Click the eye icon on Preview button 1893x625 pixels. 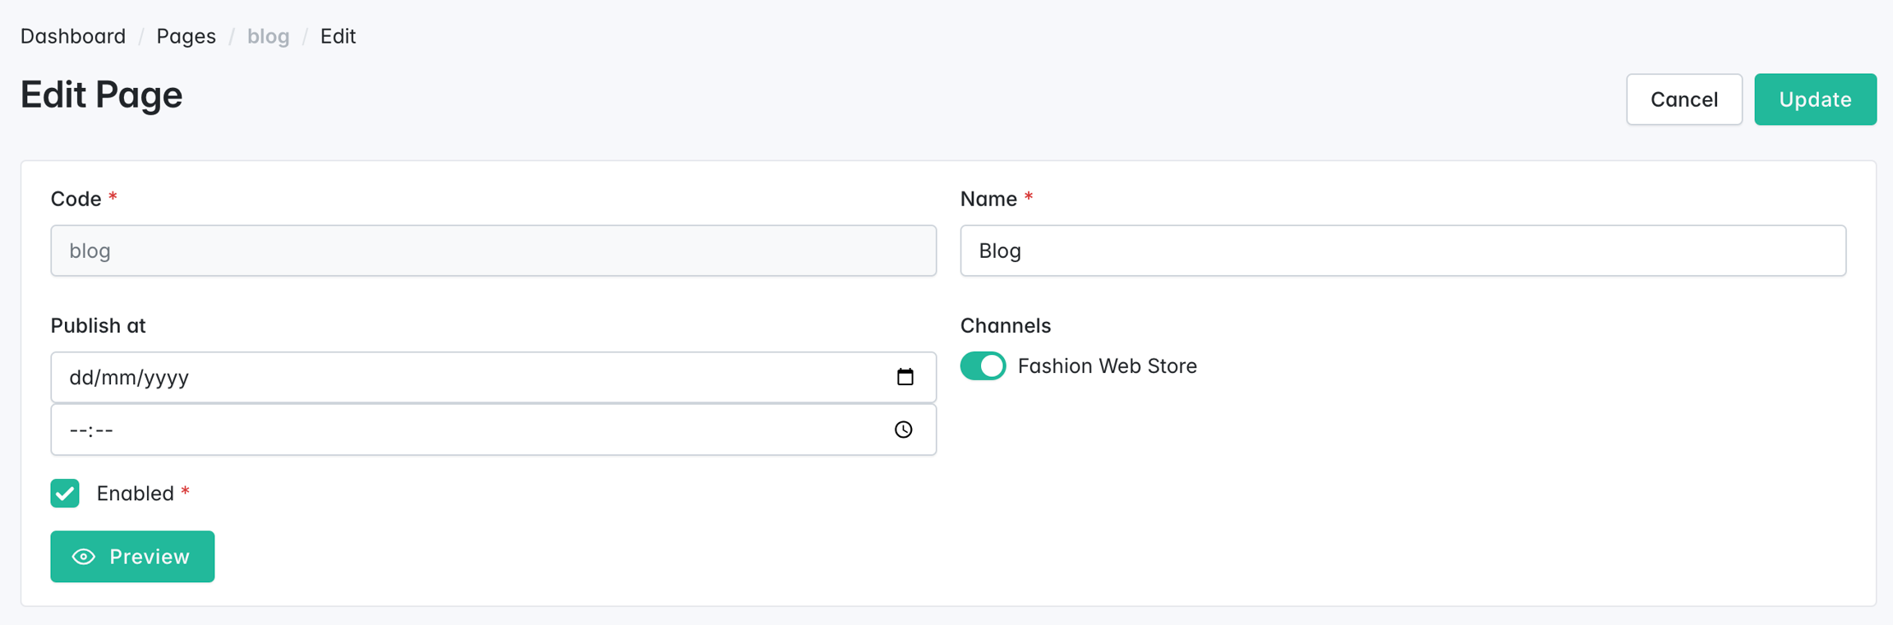84,557
